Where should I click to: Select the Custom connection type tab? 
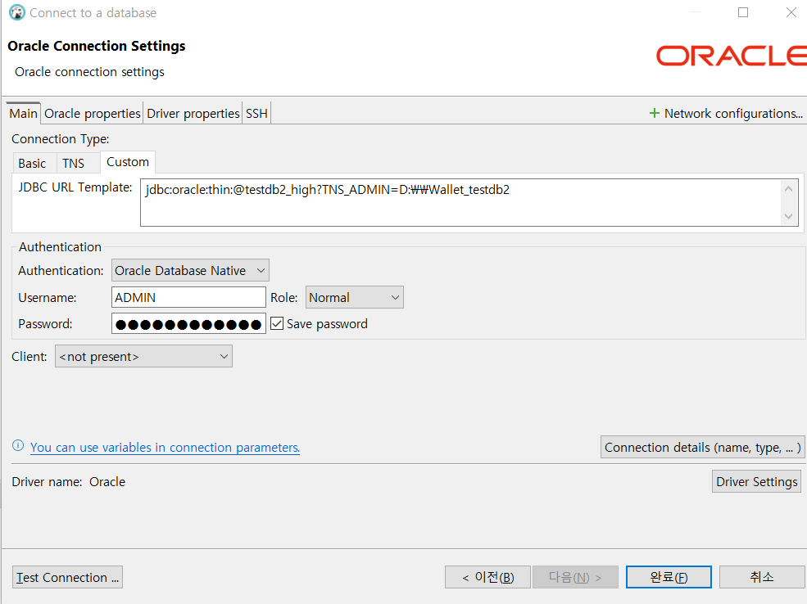pyautogui.click(x=128, y=162)
